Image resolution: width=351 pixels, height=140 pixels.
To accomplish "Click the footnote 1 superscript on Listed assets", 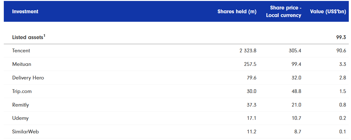I will pos(44,36).
